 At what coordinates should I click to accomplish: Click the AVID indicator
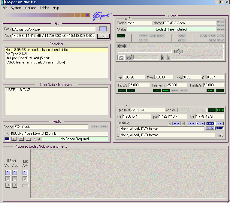click(121, 36)
